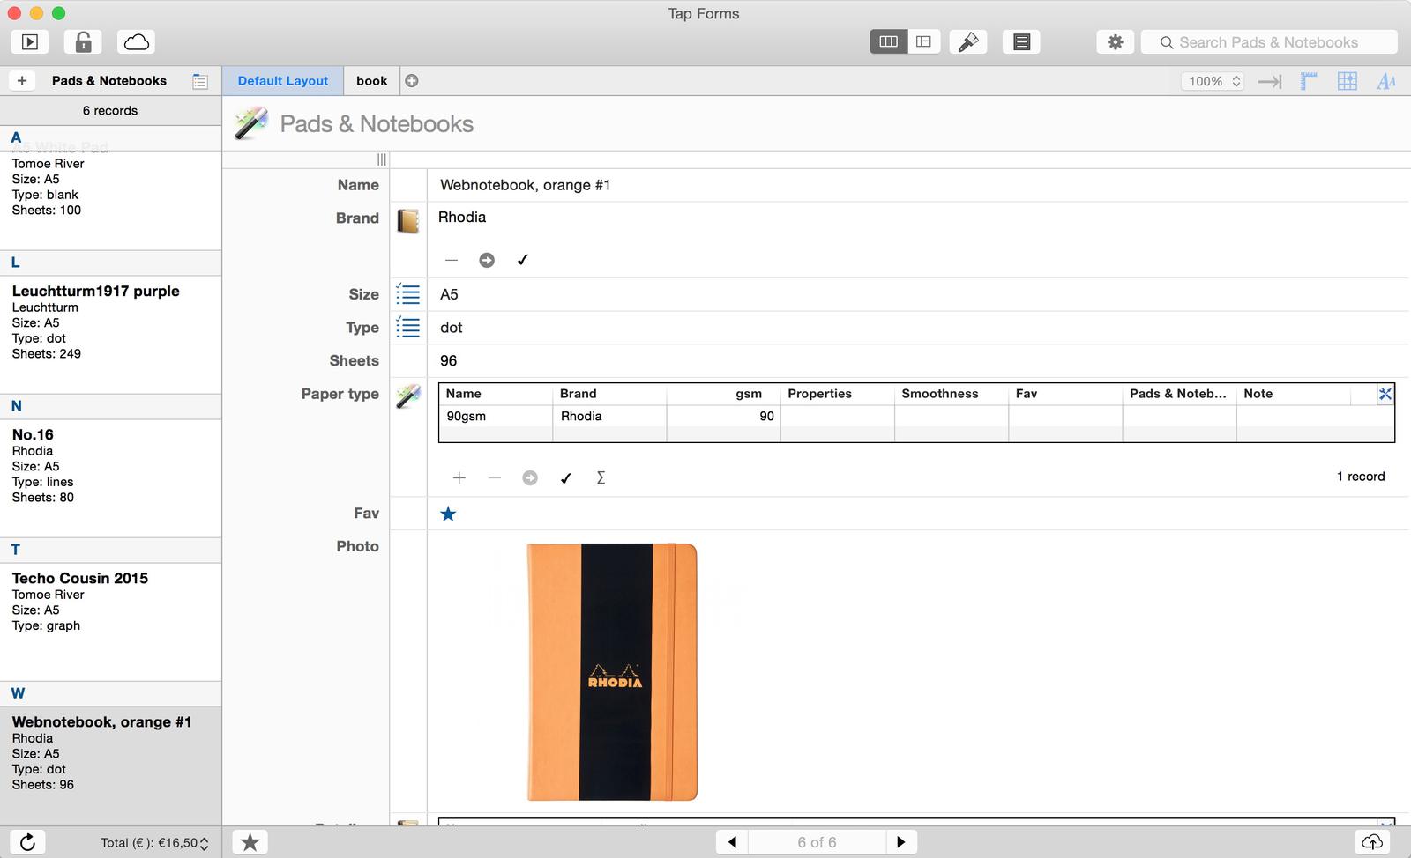
Task: Open the Total (€) summary stepper
Action: click(204, 843)
